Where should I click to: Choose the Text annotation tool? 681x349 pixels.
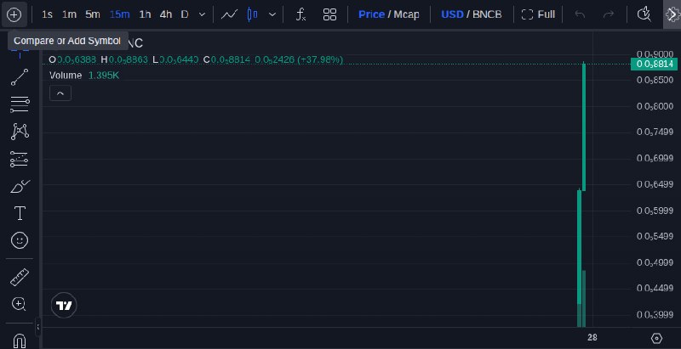coord(20,213)
